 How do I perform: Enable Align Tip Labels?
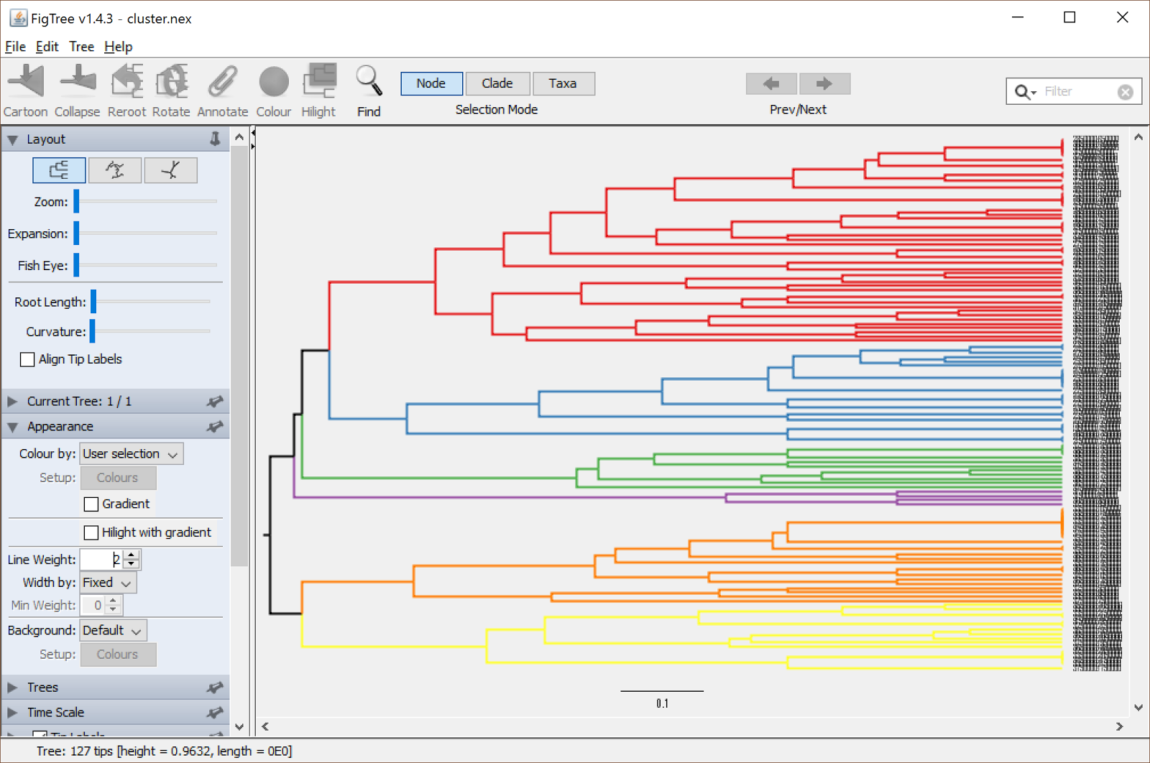pos(27,359)
